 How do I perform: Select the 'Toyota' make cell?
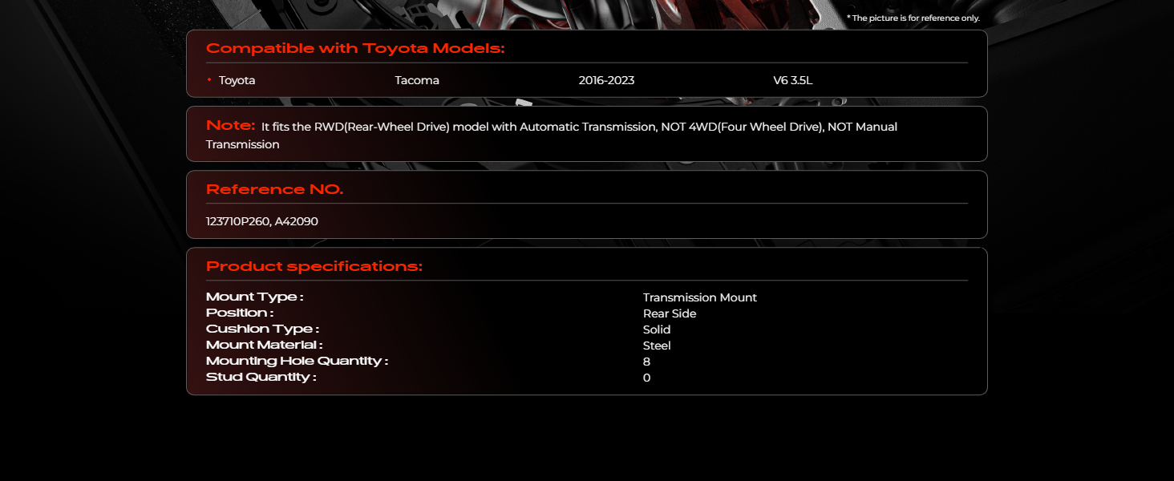click(237, 80)
